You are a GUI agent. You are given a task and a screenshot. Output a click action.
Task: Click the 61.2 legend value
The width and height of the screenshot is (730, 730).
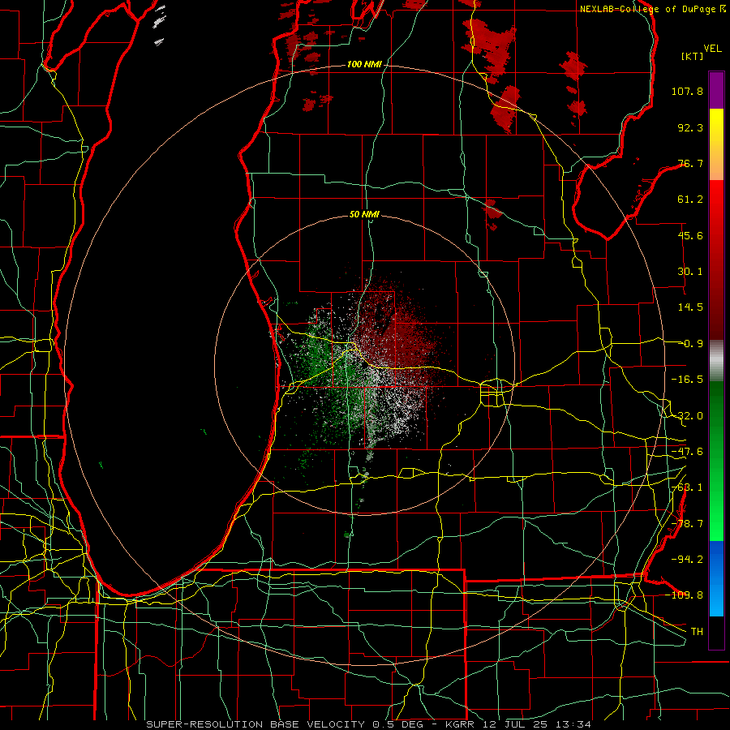690,200
